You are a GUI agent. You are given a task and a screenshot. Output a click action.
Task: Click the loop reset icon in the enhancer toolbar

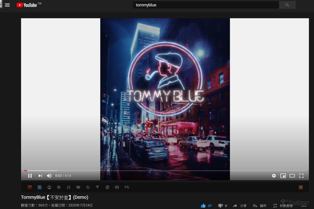[x=88, y=187]
